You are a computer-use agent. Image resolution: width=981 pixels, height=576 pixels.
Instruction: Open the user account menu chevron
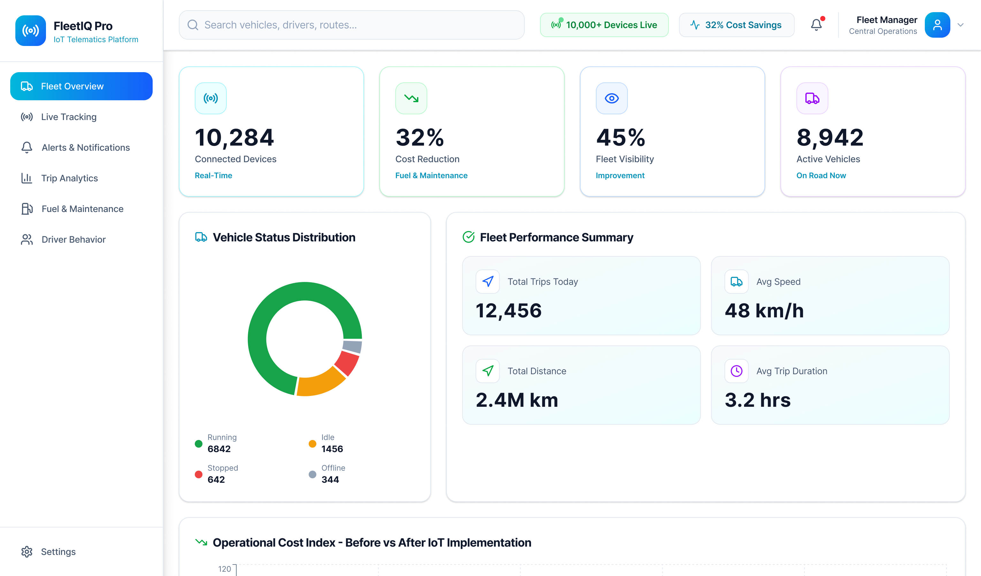[x=960, y=25]
